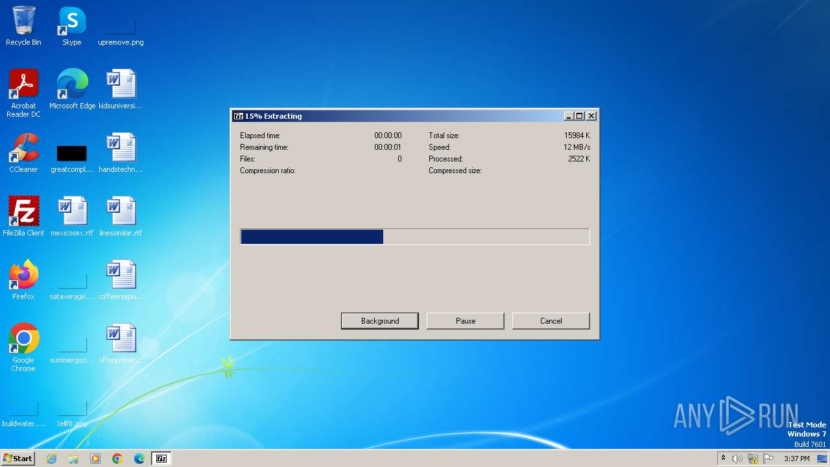The image size is (830, 467).
Task: Minimize the Extracting dialog
Action: (x=569, y=116)
